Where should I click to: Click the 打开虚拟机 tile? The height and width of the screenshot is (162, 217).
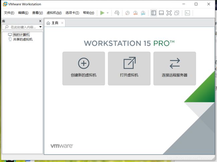pyautogui.click(x=129, y=68)
